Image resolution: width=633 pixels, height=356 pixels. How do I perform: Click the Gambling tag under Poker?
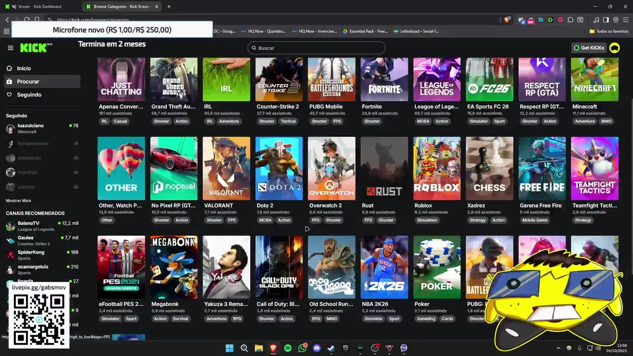pos(426,319)
